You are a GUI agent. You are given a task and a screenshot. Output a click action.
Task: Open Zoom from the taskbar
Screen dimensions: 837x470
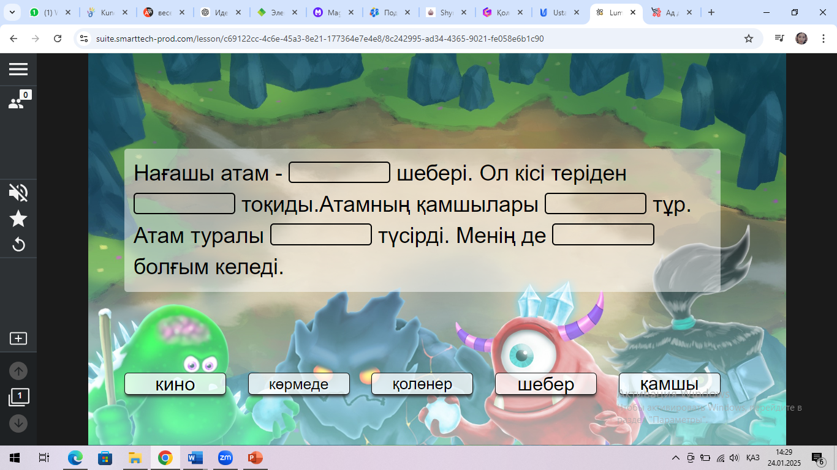[x=225, y=458]
